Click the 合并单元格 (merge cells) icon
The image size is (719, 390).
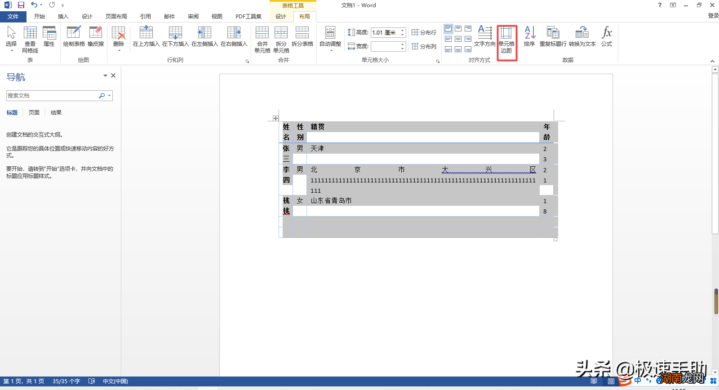[x=262, y=40]
